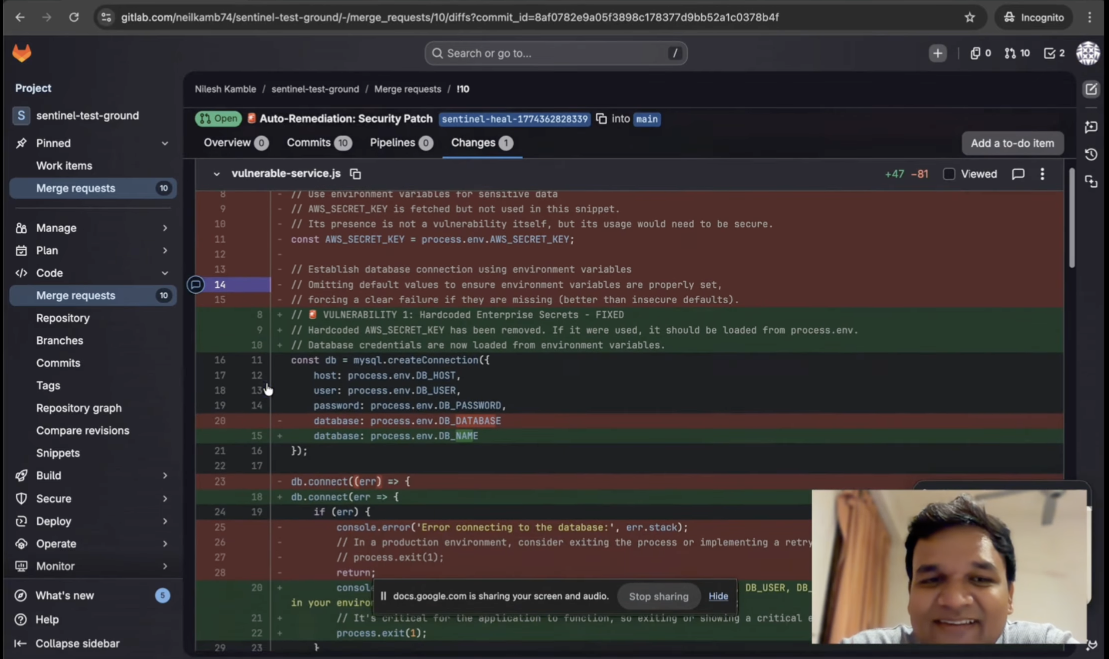The image size is (1109, 659).
Task: Open file options three-dot menu
Action: click(x=1042, y=174)
